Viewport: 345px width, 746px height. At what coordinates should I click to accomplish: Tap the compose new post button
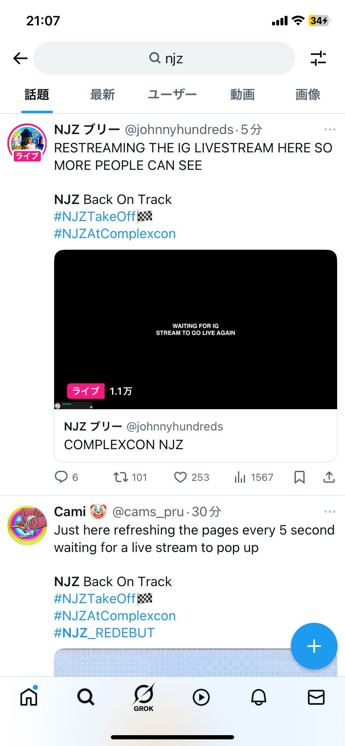pos(314,646)
